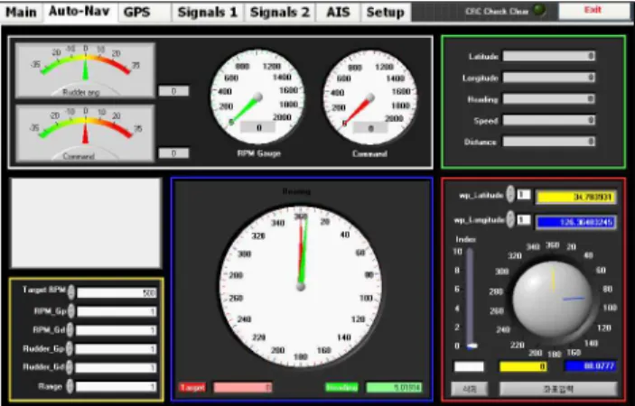Screen dimensions: 635x406
Task: Click digital readout inside RPM Gauge dial
Action: pyautogui.click(x=258, y=127)
